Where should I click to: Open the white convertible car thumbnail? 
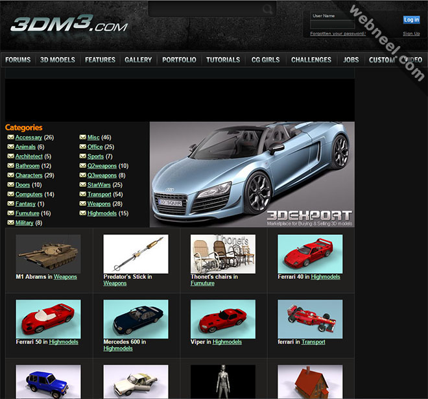coord(136,381)
